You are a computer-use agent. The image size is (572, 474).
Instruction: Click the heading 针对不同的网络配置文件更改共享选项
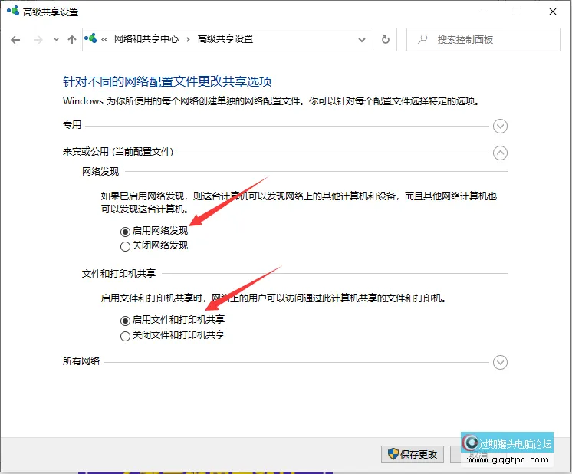pyautogui.click(x=167, y=81)
